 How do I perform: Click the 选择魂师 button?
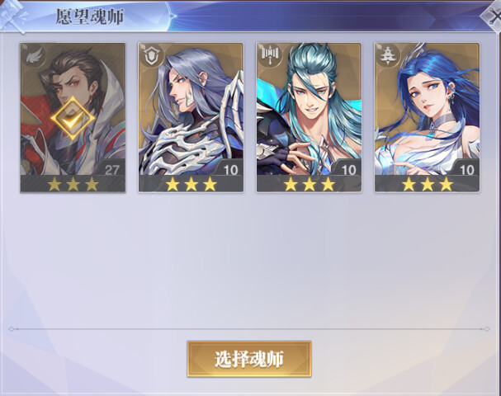(249, 359)
